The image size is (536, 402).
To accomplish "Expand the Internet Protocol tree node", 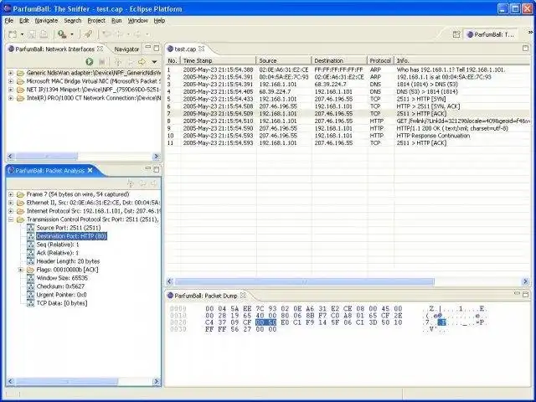I will pyautogui.click(x=11, y=211).
